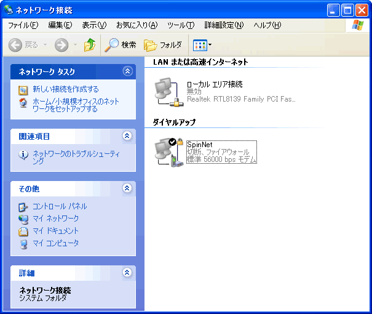The width and height of the screenshot is (372, 314).
Task: Click the Windows flag logo icon
Action: click(x=357, y=25)
